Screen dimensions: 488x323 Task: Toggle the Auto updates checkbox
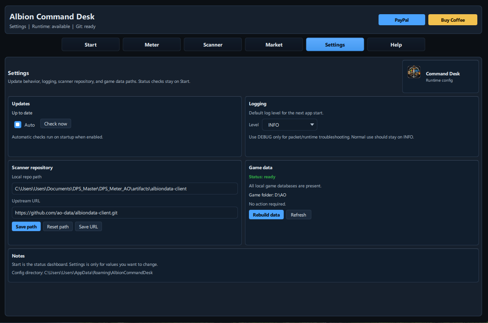[x=17, y=124]
